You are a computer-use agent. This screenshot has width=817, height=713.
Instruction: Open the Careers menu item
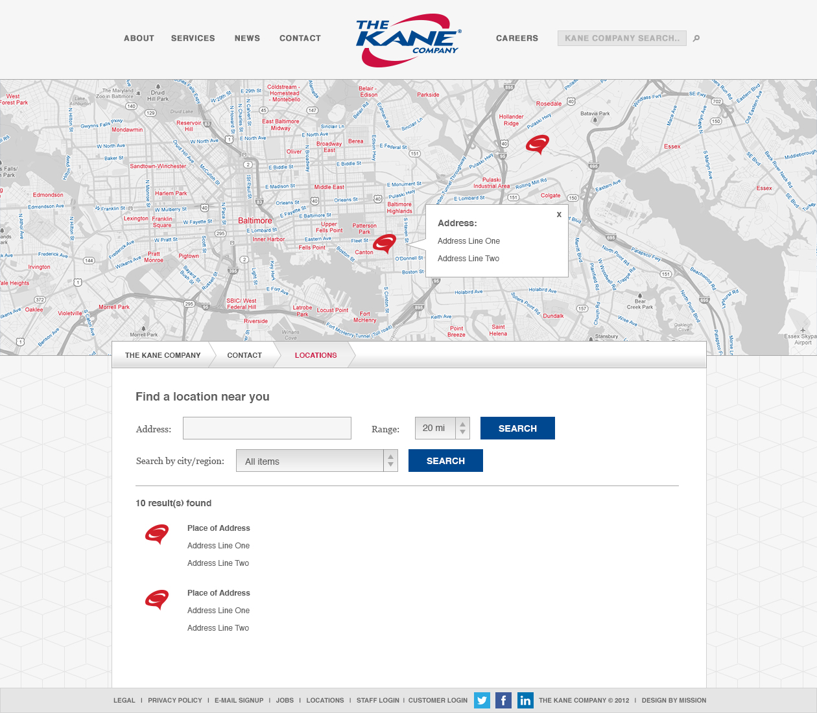click(517, 38)
